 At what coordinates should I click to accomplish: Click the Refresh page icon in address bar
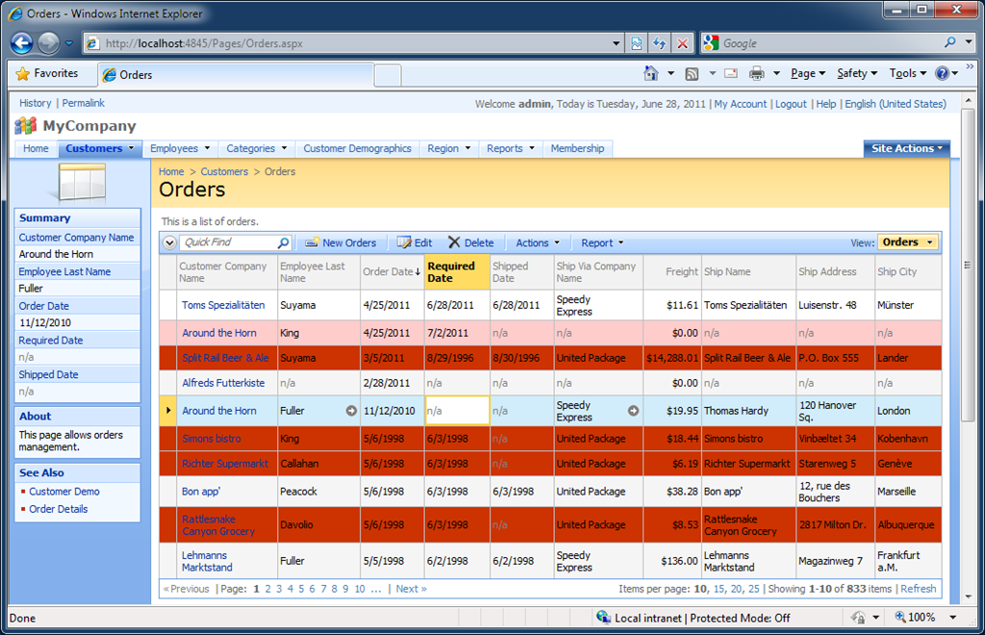[660, 43]
